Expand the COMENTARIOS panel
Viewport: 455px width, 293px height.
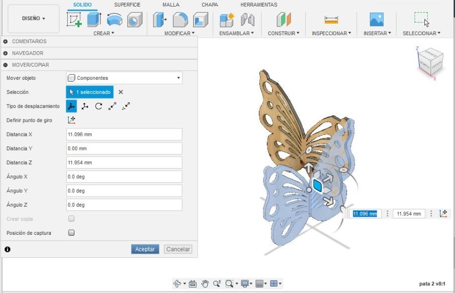[6, 42]
